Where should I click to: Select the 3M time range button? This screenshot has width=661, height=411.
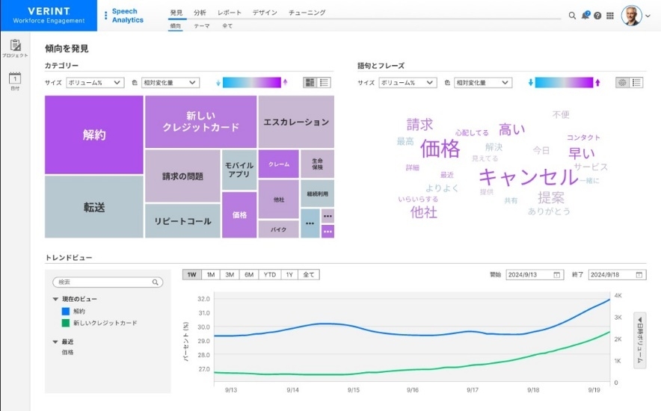coord(230,275)
